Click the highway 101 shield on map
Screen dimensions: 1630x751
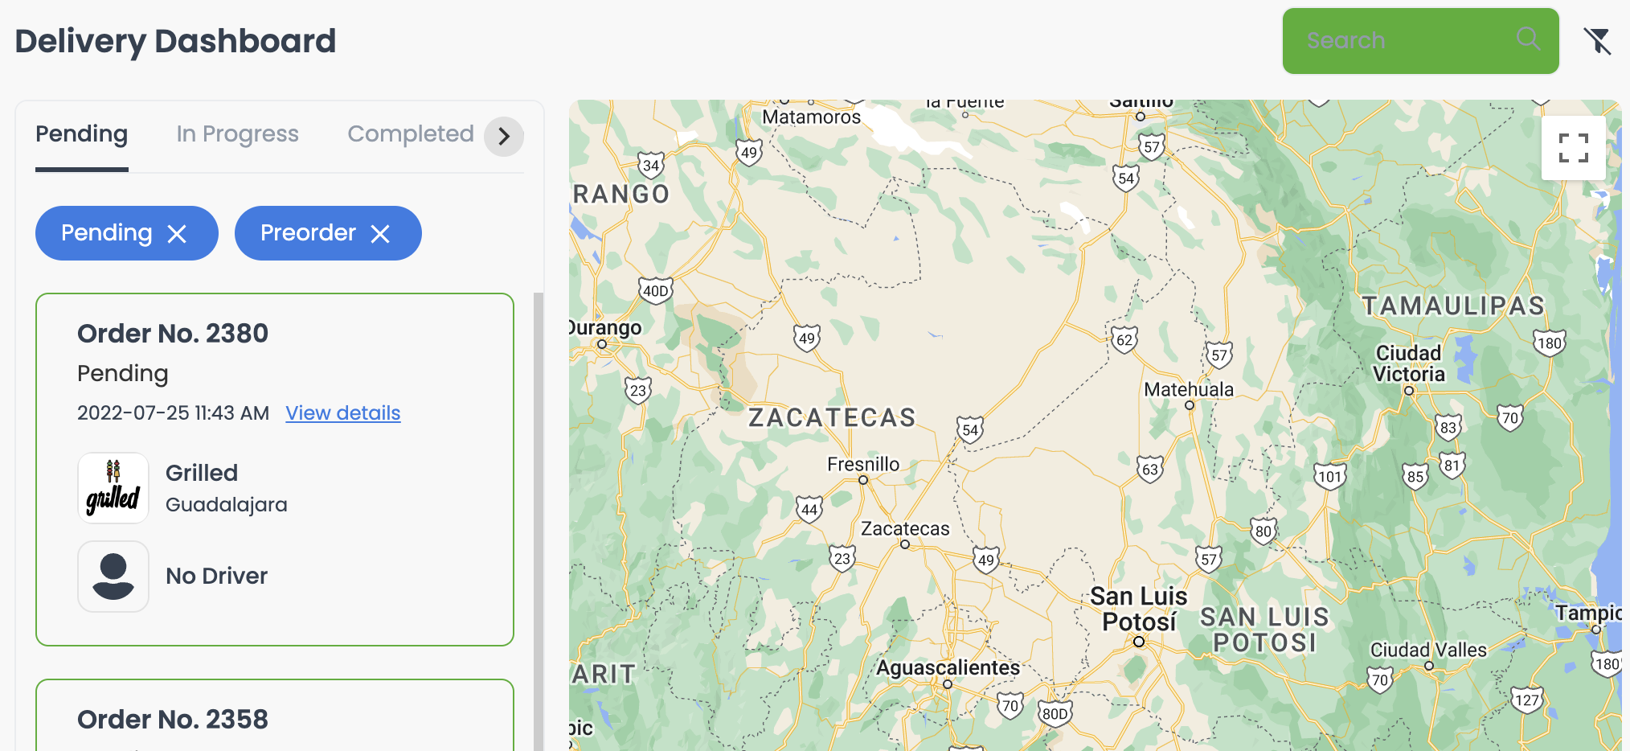[x=1330, y=477]
